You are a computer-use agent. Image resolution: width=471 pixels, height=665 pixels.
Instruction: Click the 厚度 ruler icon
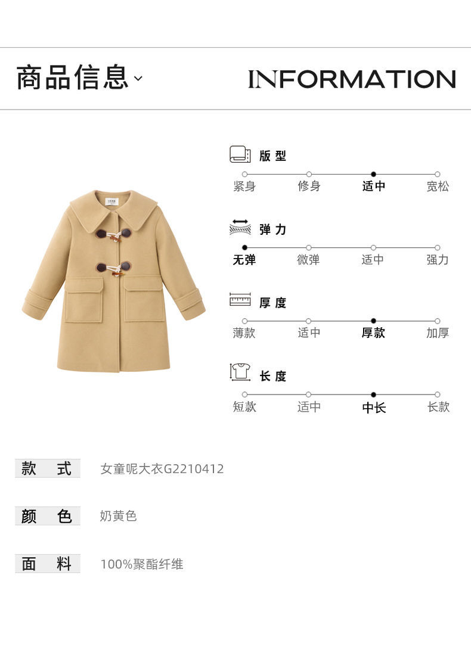point(240,299)
